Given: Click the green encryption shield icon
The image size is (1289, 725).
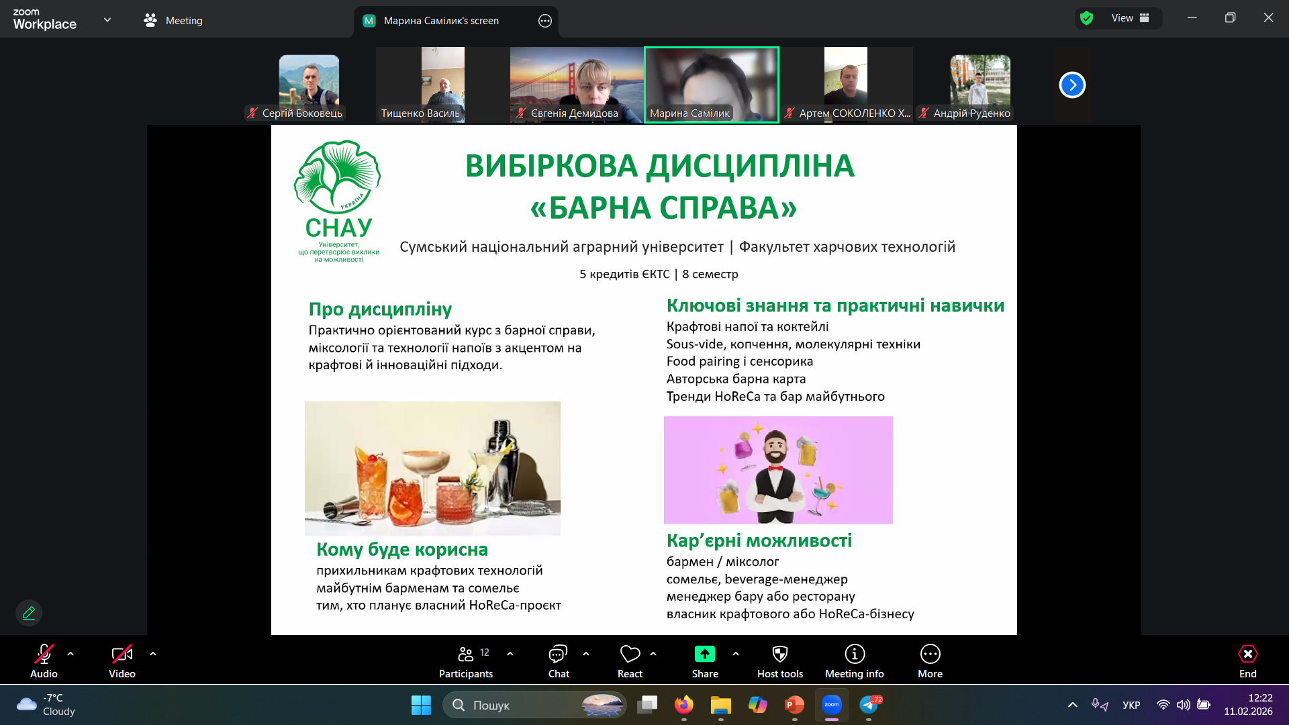Looking at the screenshot, I should [x=1087, y=18].
